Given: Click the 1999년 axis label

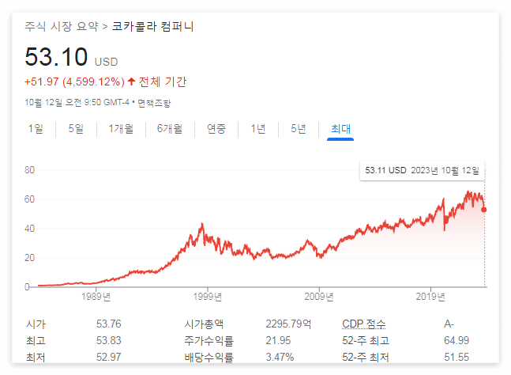Looking at the screenshot, I should pyautogui.click(x=207, y=297).
